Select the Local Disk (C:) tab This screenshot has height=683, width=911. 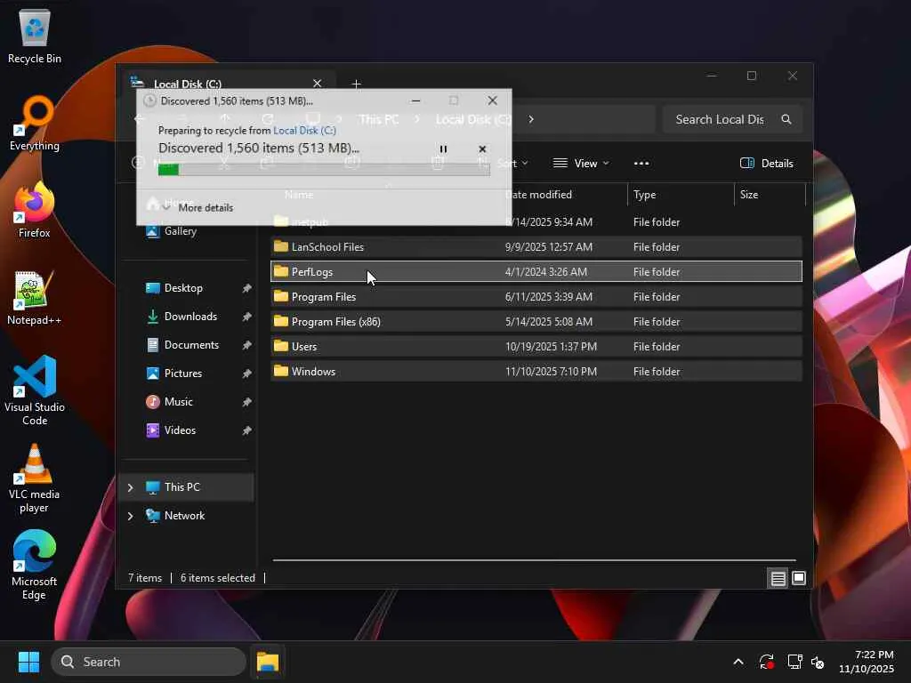click(x=228, y=84)
